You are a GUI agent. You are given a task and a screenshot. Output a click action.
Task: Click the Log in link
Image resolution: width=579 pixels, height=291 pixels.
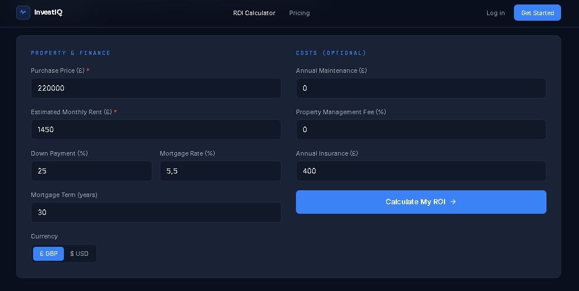pos(495,13)
